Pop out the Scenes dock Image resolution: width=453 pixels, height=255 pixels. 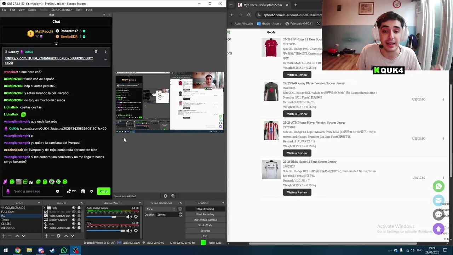[39, 203]
